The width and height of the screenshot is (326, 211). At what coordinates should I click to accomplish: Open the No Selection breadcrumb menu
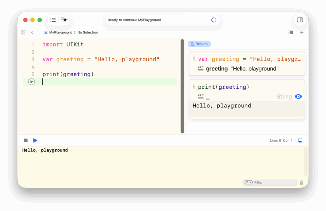[88, 32]
